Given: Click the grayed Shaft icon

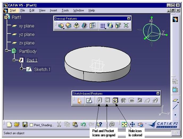Looking at the screenshot, I should 123,100.
